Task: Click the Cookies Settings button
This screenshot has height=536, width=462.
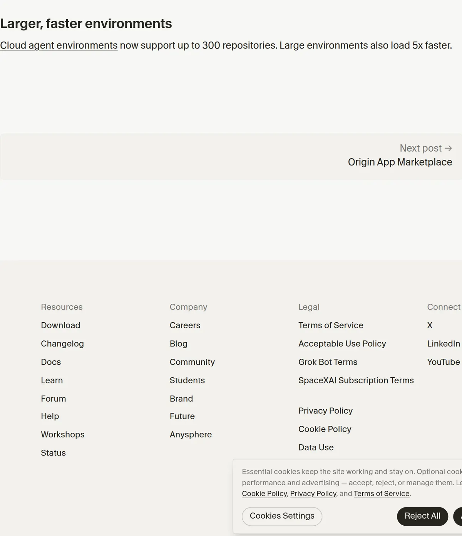Action: click(282, 516)
